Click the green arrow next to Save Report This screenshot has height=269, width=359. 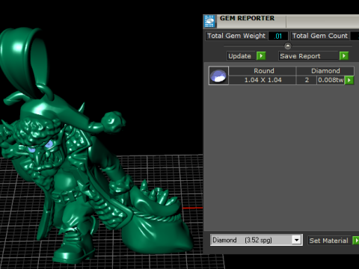(344, 56)
